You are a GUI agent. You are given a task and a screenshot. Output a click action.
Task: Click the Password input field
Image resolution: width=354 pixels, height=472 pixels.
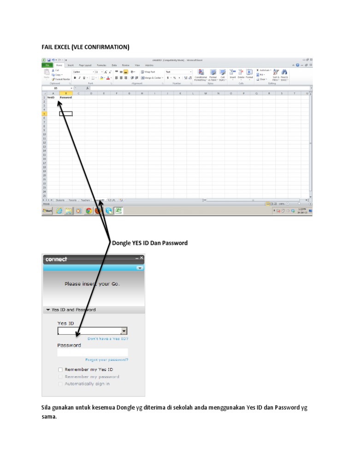pos(92,353)
